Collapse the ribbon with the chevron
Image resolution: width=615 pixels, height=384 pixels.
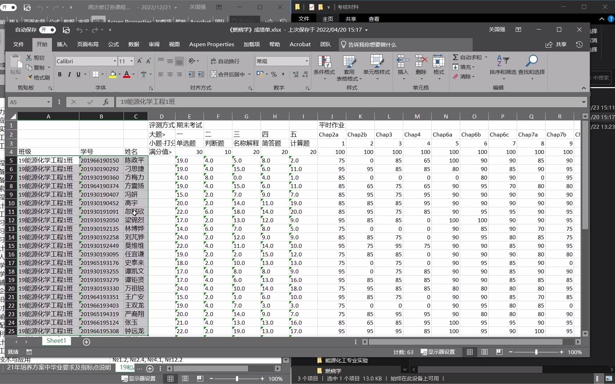[x=584, y=88]
